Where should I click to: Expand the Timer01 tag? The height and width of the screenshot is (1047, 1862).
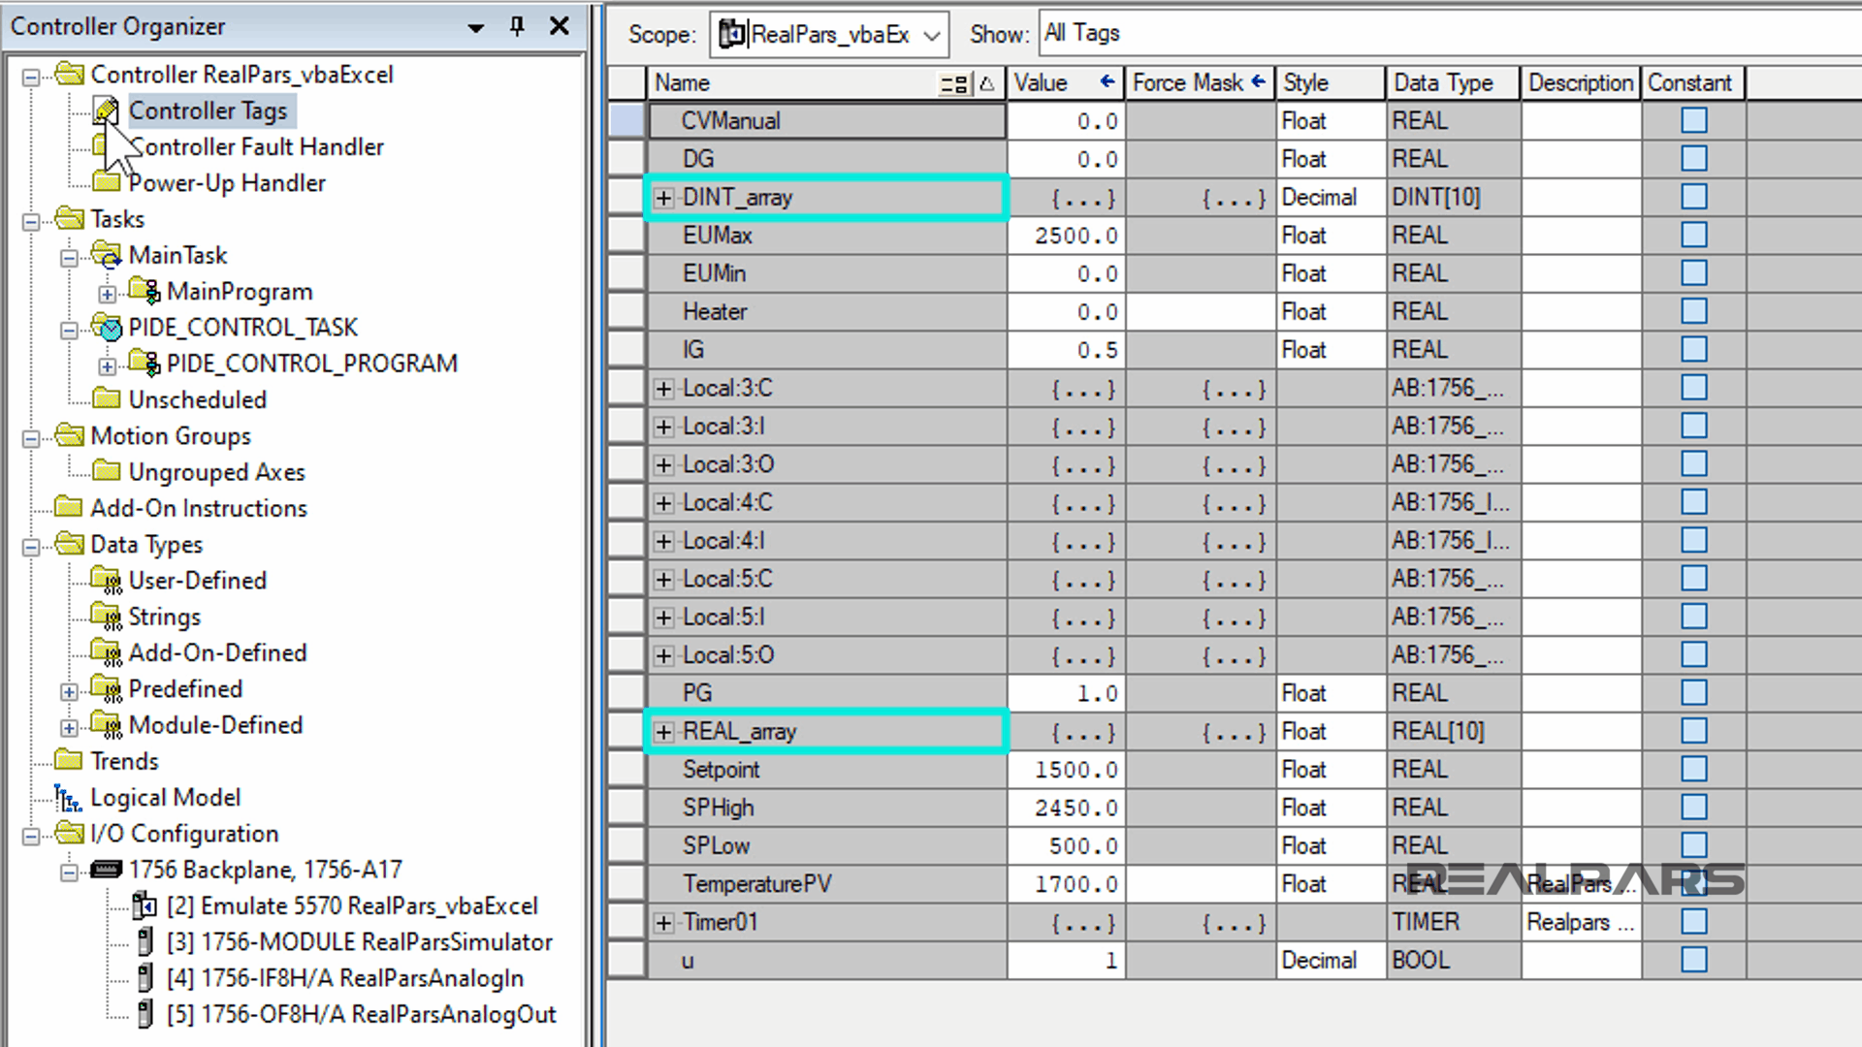click(663, 922)
